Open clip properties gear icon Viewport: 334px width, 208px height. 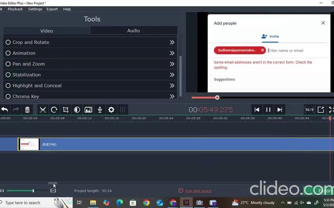click(x=111, y=110)
